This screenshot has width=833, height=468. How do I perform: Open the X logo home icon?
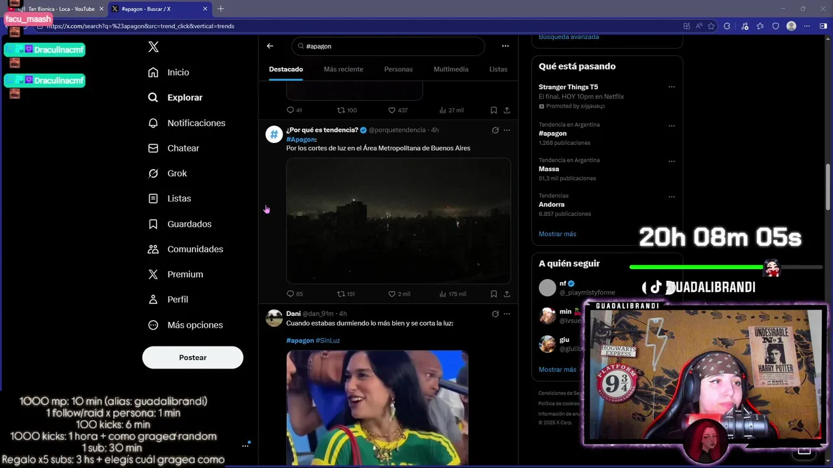coord(154,47)
